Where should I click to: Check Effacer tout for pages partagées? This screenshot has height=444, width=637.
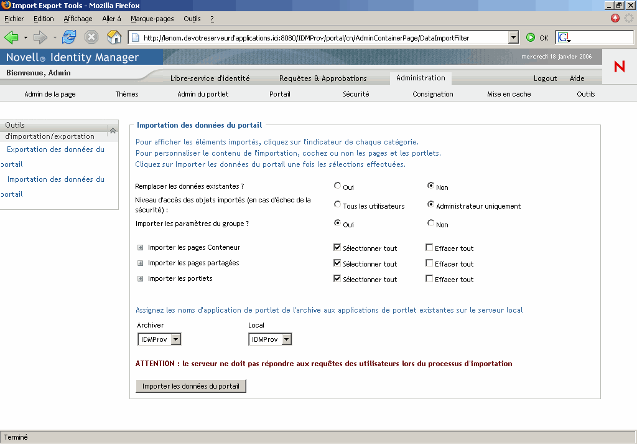coord(429,263)
